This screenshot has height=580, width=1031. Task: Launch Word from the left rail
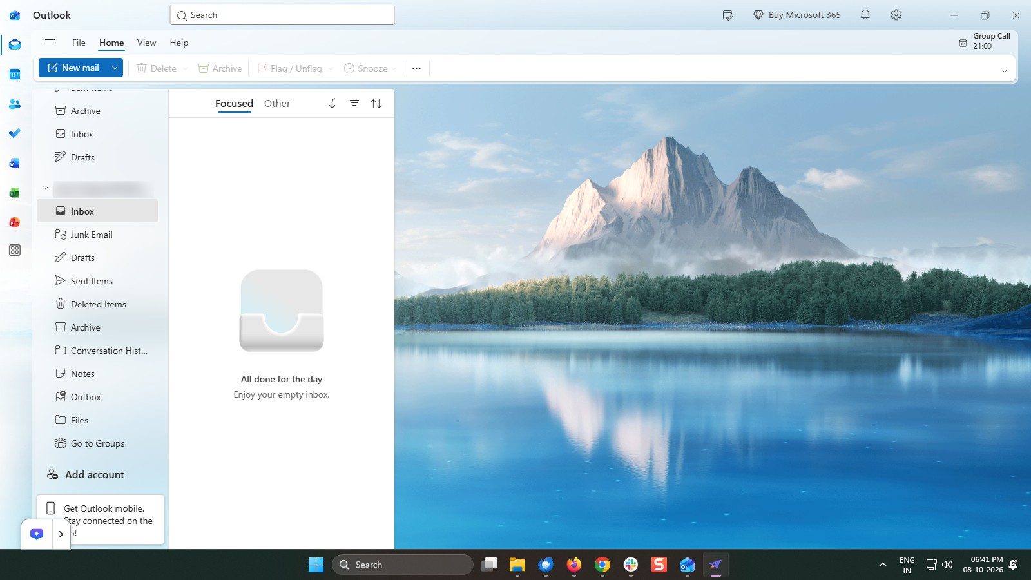[x=15, y=164]
